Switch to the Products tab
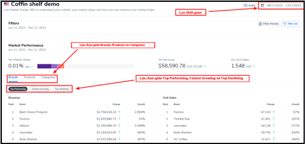The height and width of the screenshot is (144, 305). pos(30,77)
